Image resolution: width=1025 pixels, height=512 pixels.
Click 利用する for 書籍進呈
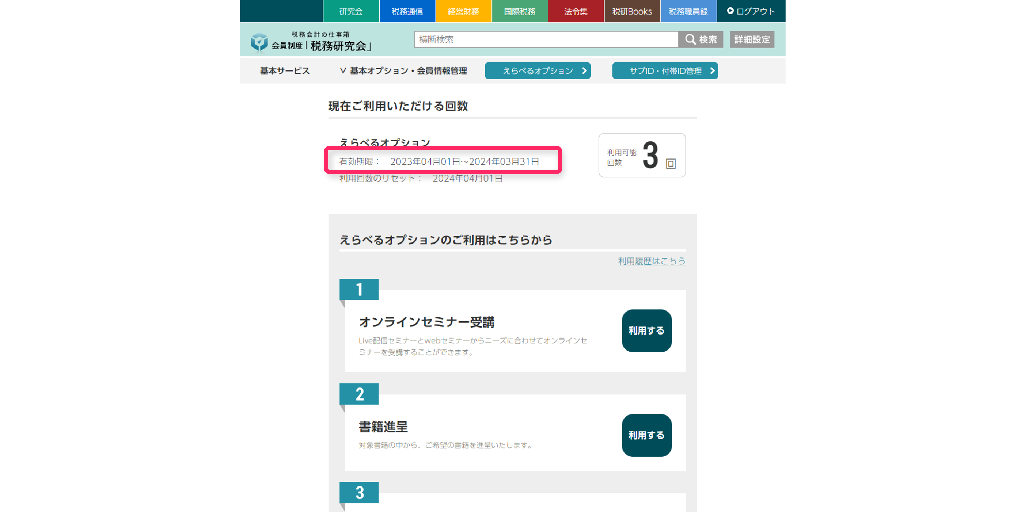pos(646,435)
